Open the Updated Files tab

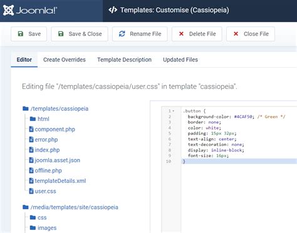[x=180, y=60]
